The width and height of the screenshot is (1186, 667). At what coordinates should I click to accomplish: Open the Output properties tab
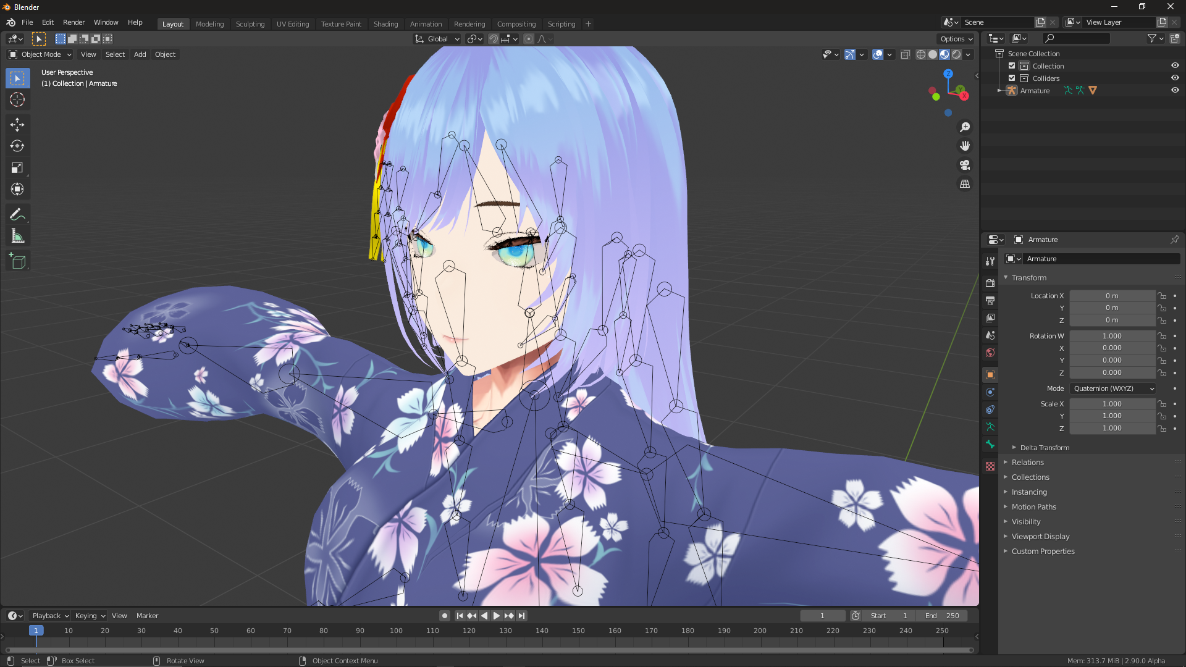990,300
